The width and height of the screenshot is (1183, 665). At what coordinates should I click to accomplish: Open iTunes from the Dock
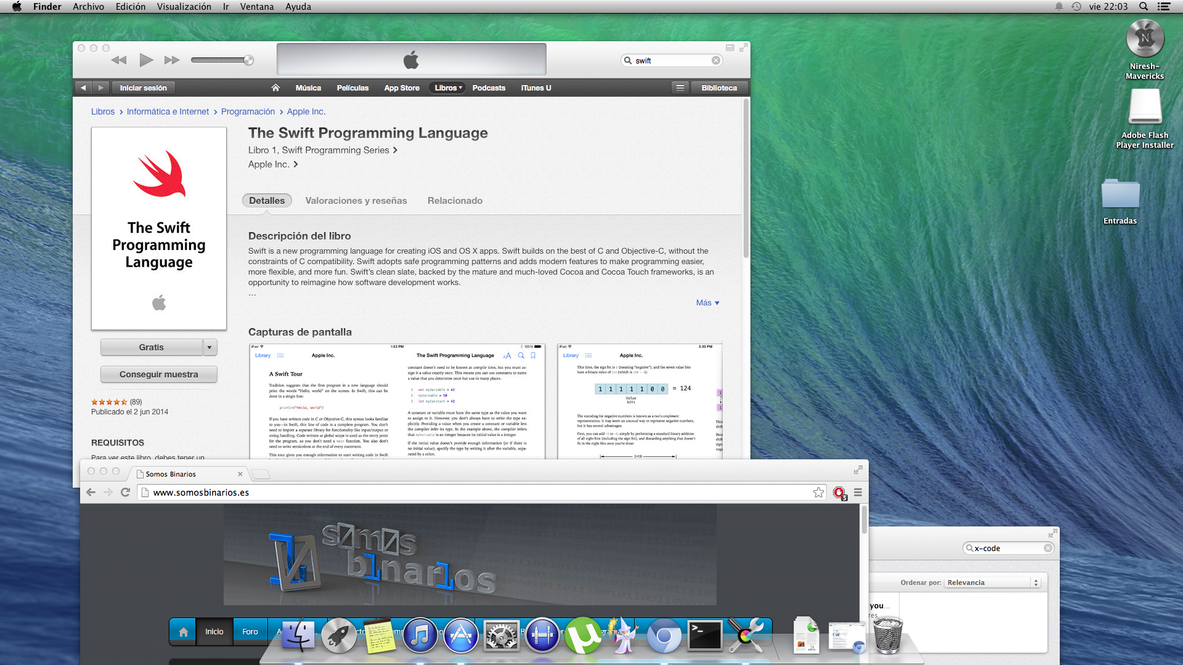click(x=420, y=635)
